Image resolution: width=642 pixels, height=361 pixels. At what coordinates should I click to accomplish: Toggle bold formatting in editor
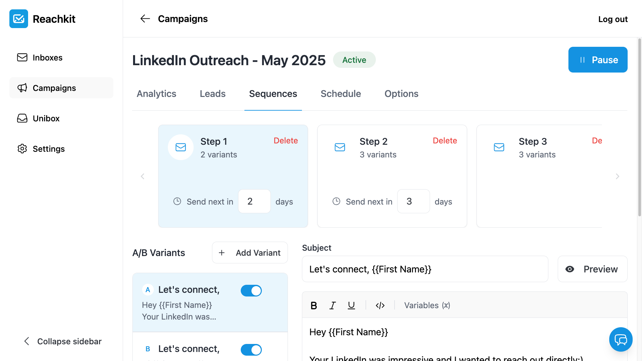pos(314,306)
